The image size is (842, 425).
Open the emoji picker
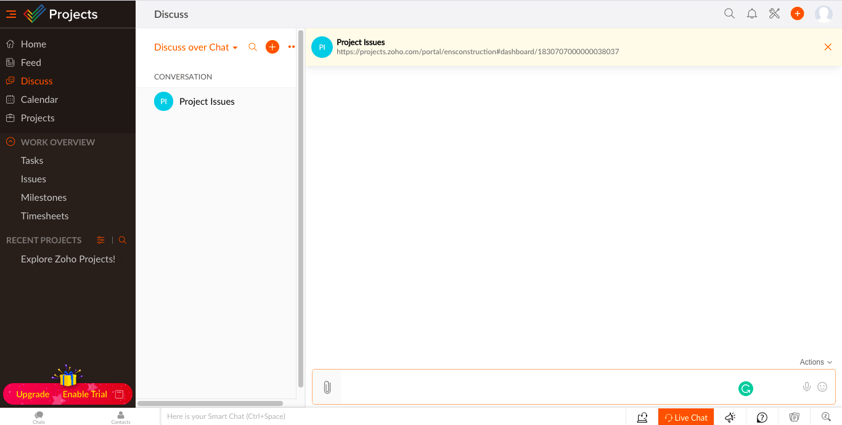(x=822, y=387)
